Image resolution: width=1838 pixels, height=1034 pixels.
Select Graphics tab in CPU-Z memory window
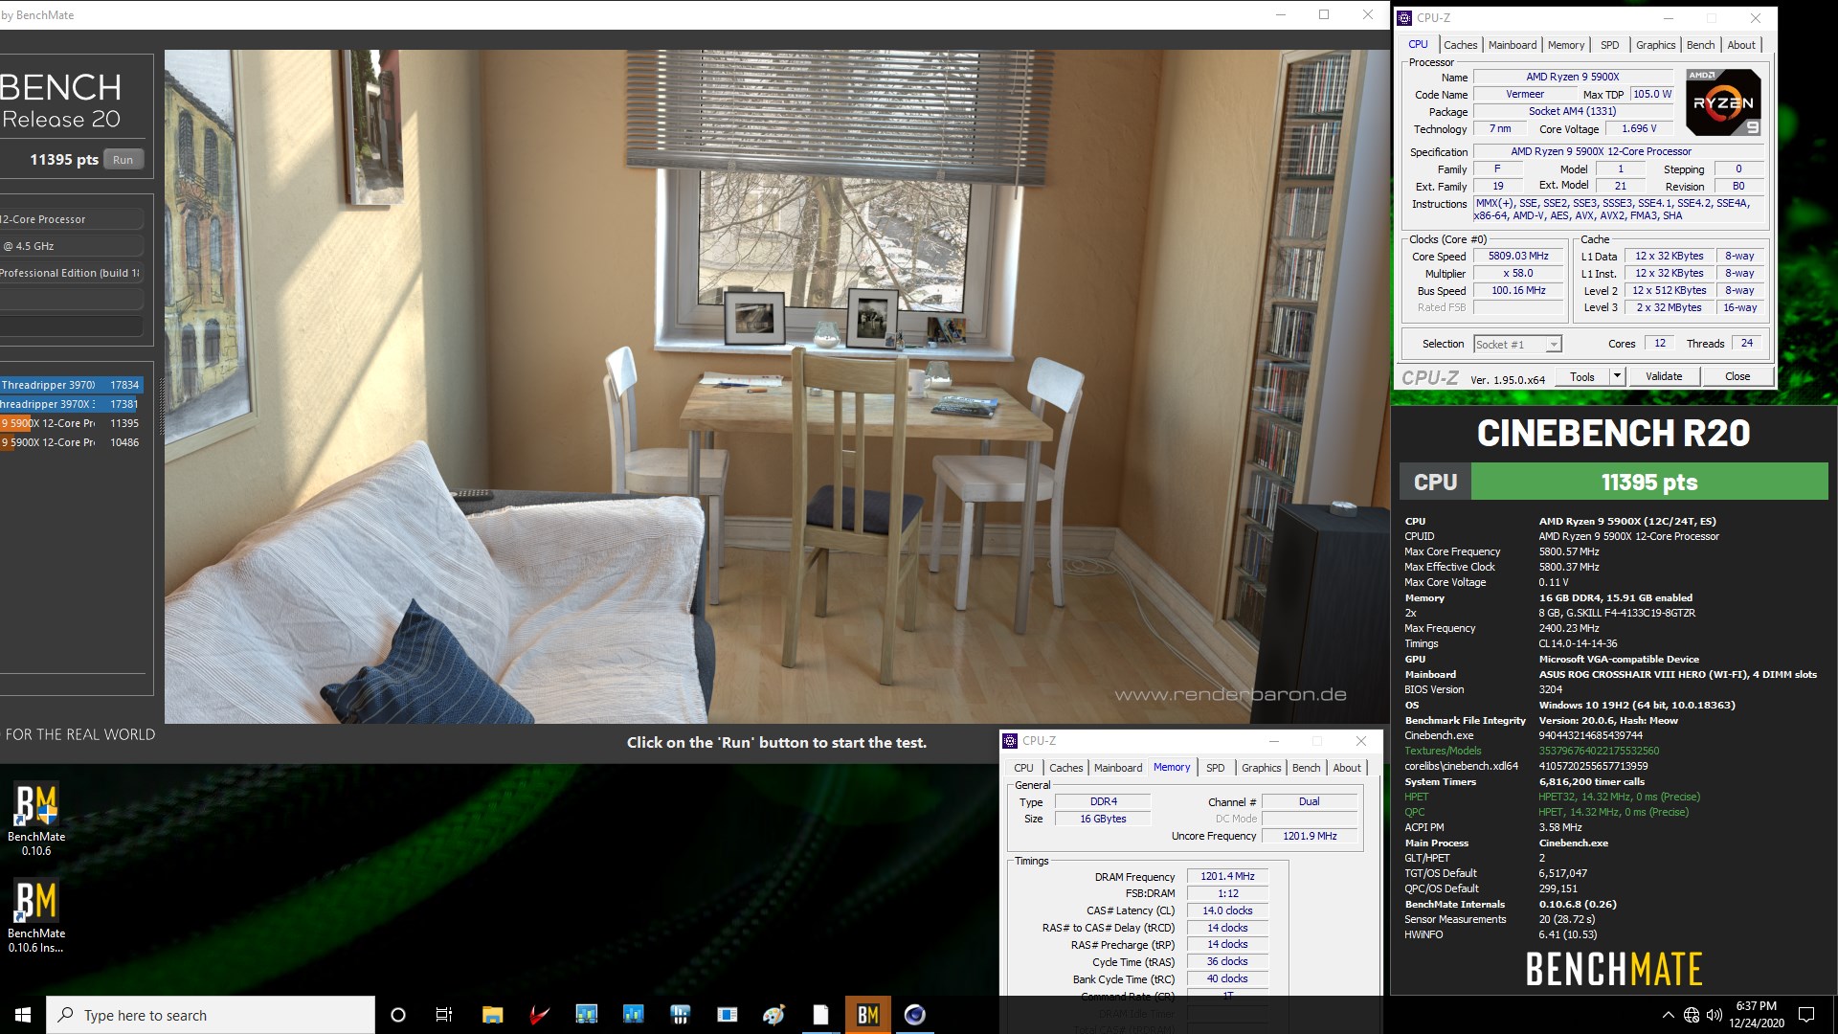[1261, 768]
